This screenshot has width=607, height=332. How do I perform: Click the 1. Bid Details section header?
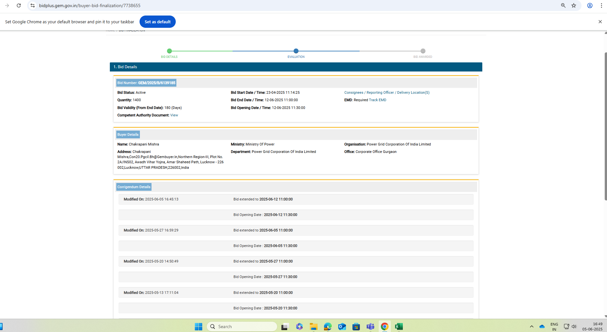pyautogui.click(x=296, y=67)
